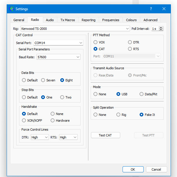The width and height of the screenshot is (177, 177).
Task: Click OK to confirm settings
Action: [133, 169]
